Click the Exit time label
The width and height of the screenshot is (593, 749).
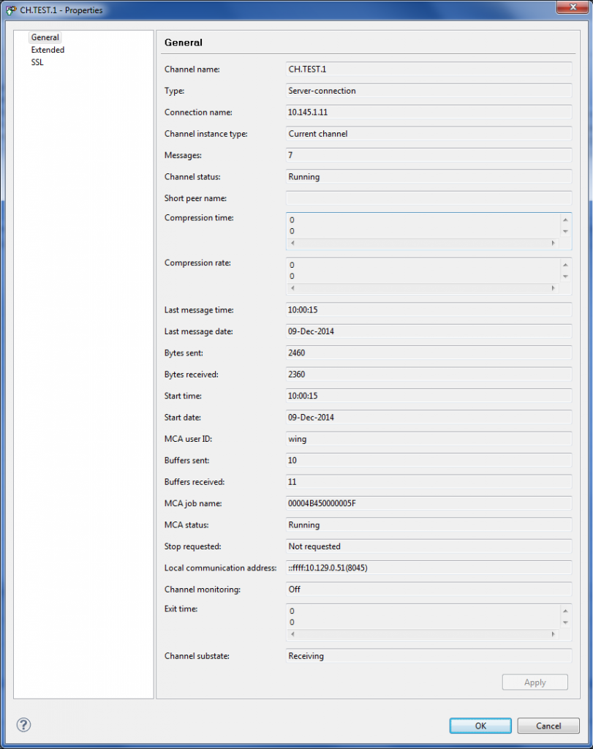point(181,609)
